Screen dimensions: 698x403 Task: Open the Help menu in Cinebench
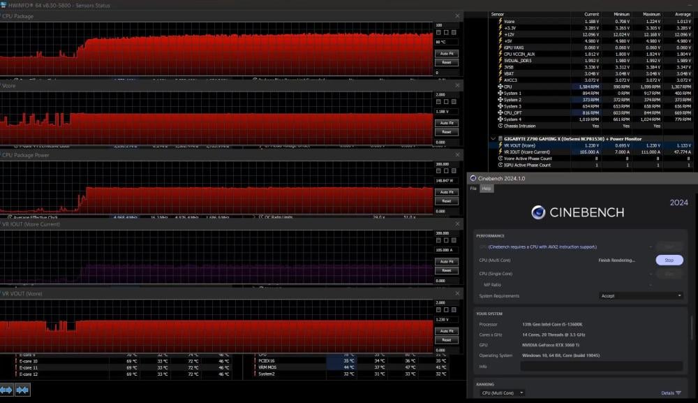[x=486, y=188]
